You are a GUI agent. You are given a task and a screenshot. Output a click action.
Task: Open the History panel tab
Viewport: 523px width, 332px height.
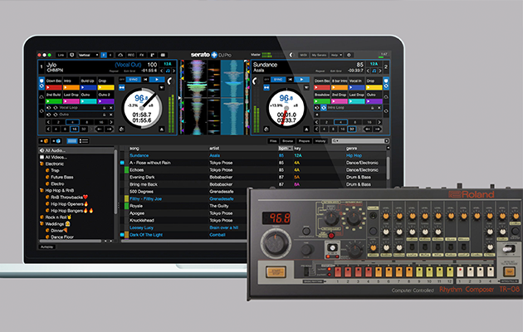pos(320,142)
